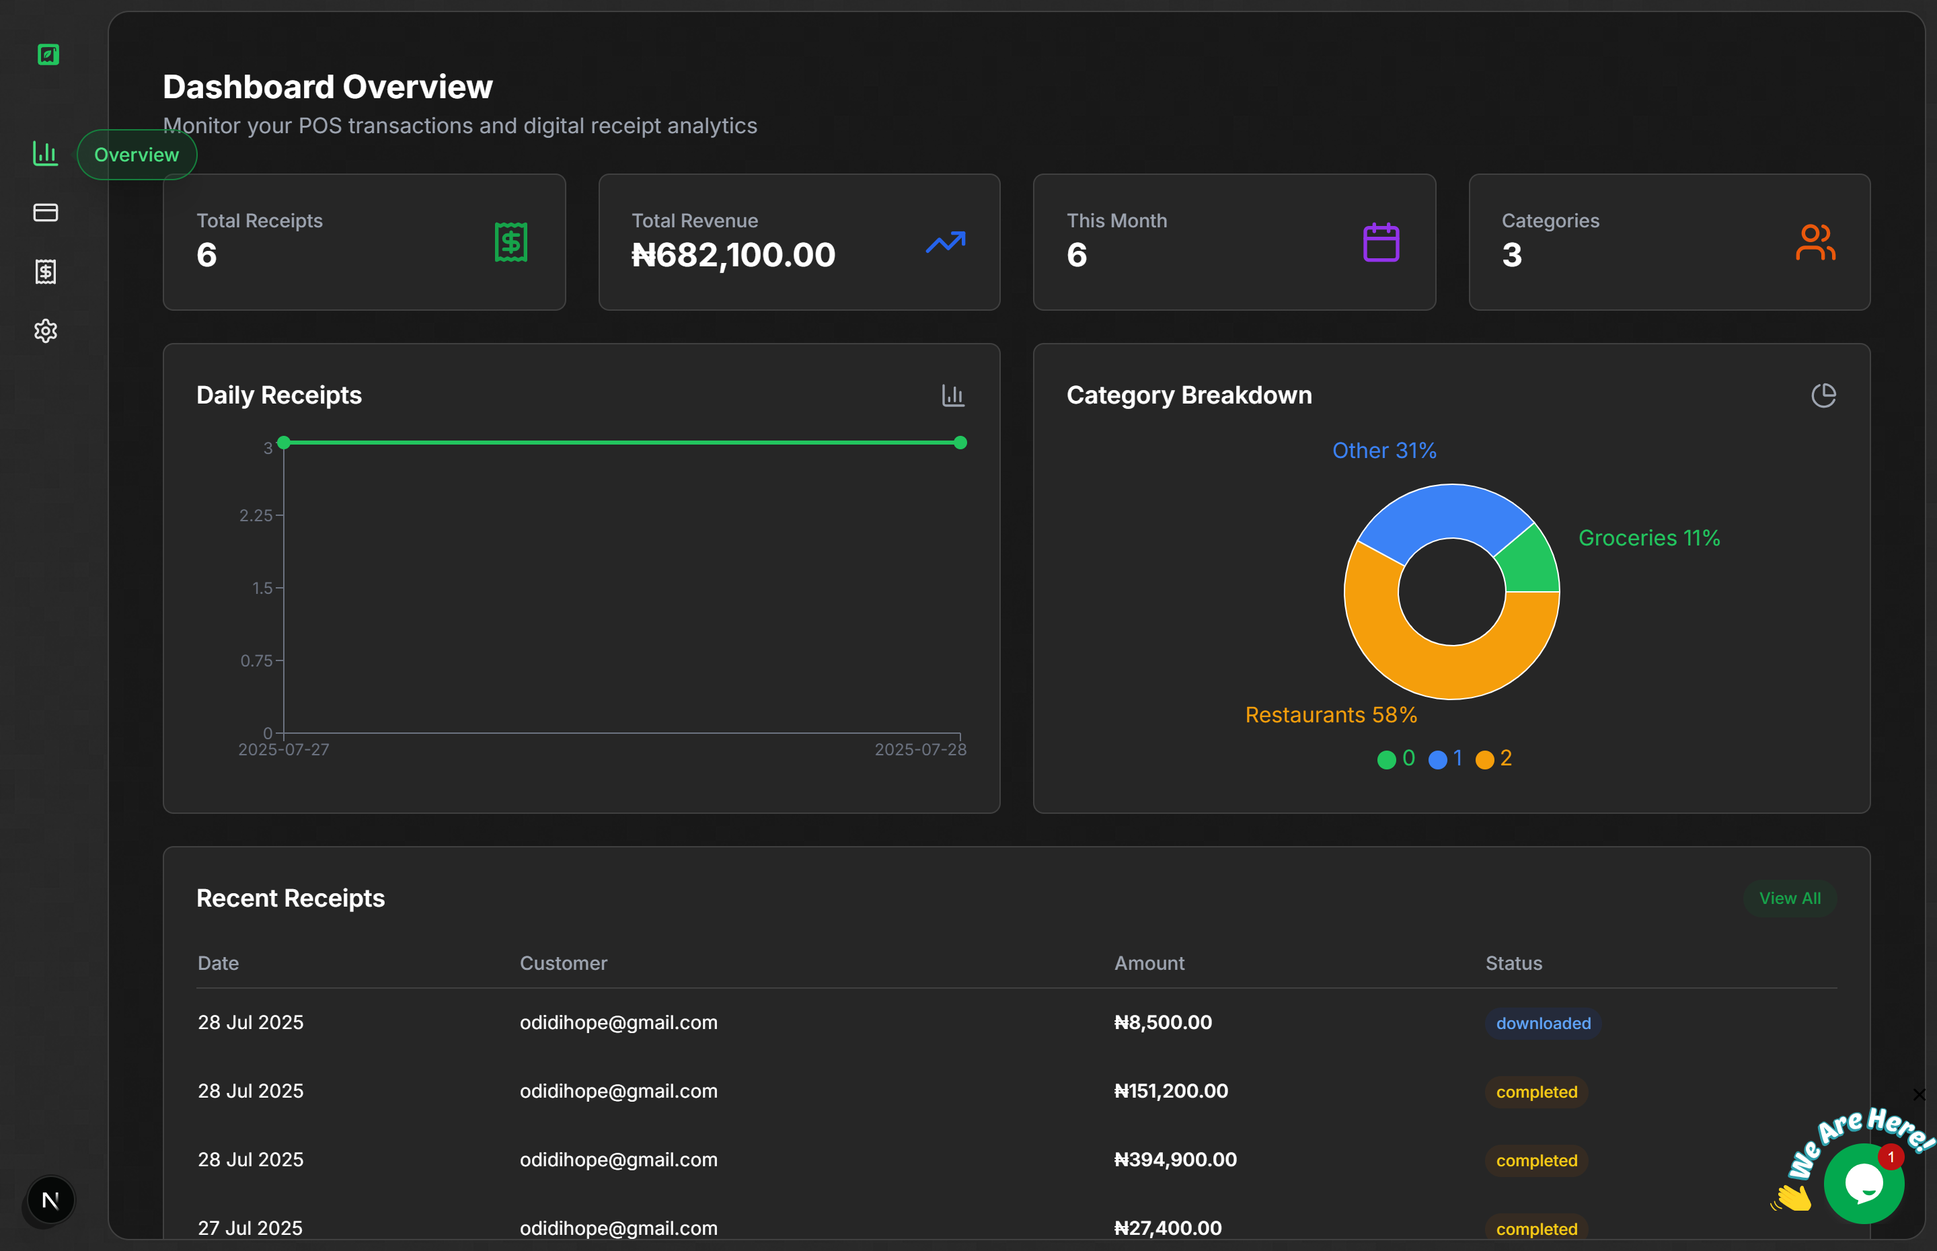Click the Groceries 11% label
This screenshot has width=1937, height=1251.
coord(1648,538)
